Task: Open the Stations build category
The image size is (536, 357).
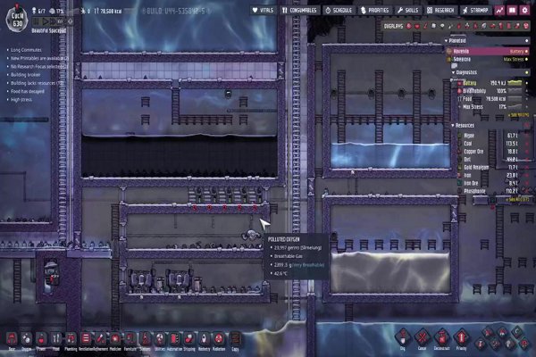Action: (145, 339)
